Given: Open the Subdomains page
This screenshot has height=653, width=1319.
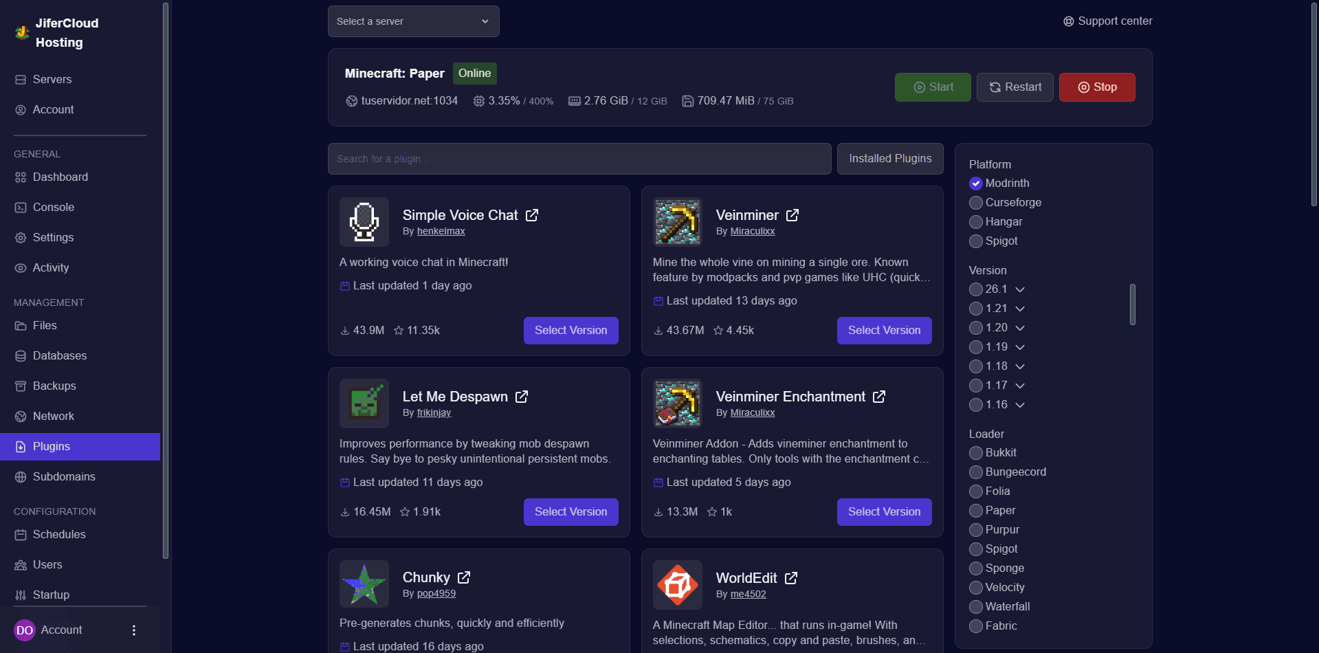Looking at the screenshot, I should [80, 477].
